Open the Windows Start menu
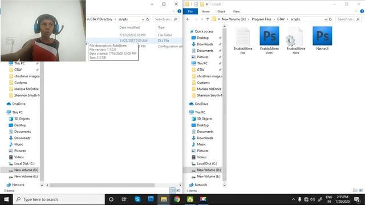The height and width of the screenshot is (205, 365). 6,199
